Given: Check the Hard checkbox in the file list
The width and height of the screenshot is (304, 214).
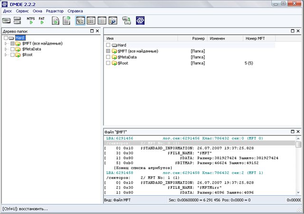Looking at the screenshot, I should point(108,45).
